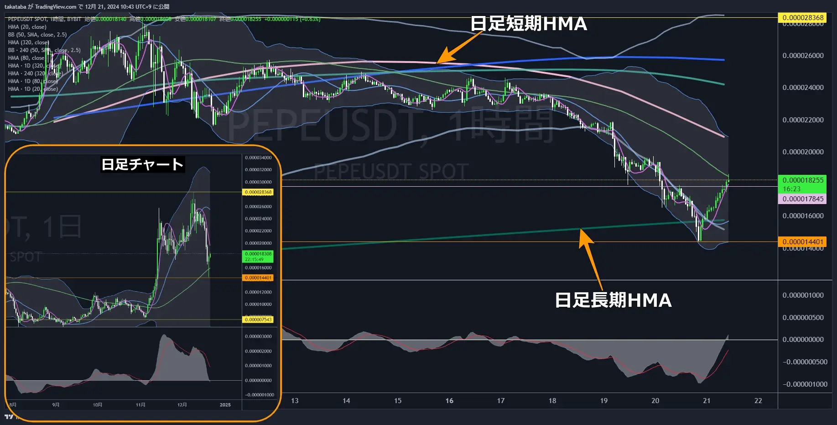This screenshot has height=425, width=837.
Task: Select the PEPEUSDT SPOT, 1時間, BYBIT symbol legend
Action: point(44,19)
